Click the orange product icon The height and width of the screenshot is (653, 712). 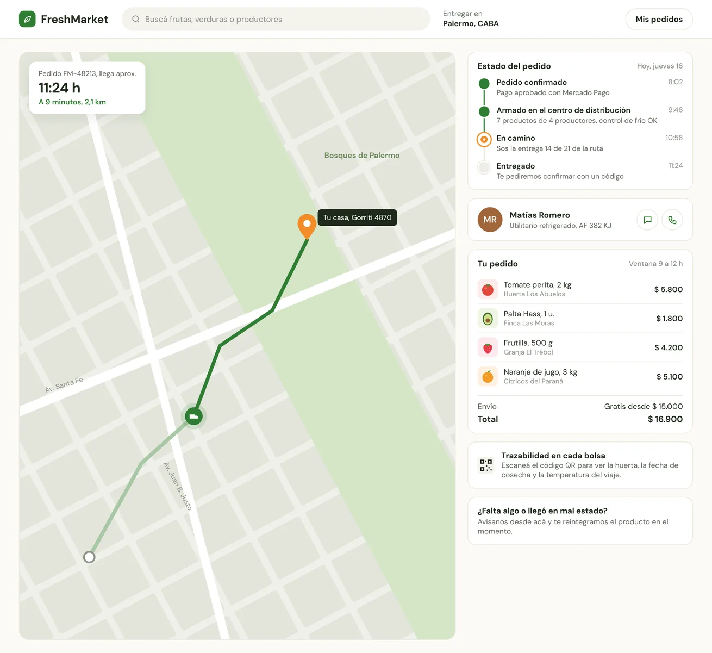tap(488, 377)
